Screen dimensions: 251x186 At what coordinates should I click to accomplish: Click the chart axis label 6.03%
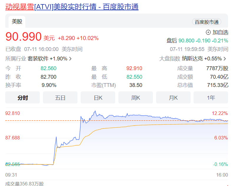pos(221,138)
